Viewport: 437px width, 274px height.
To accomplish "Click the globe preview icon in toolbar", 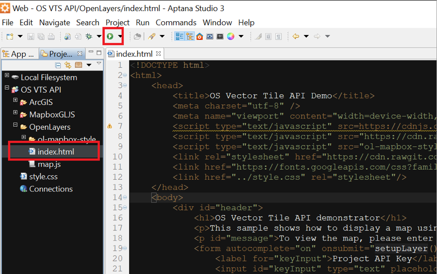I will click(x=67, y=36).
